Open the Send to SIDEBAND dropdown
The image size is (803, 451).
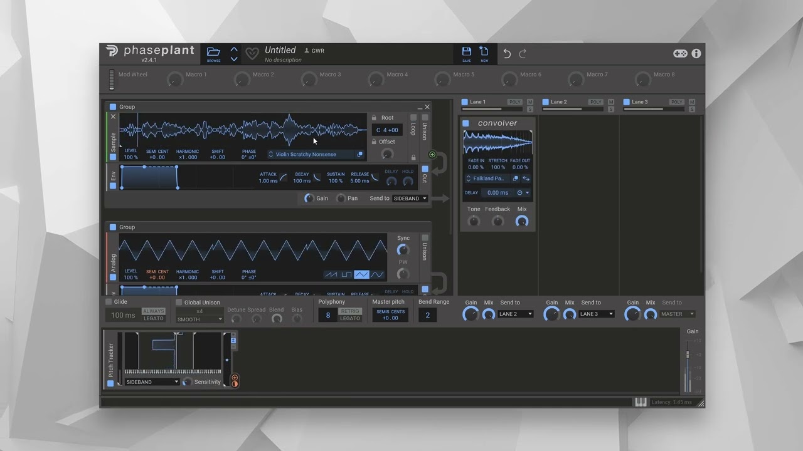[410, 199]
